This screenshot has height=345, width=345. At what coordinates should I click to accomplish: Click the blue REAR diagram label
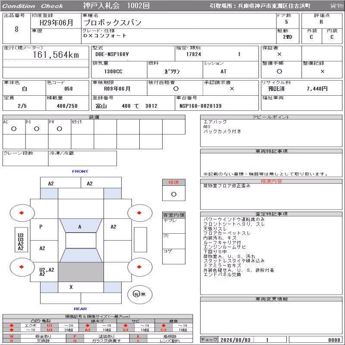[x=80, y=309]
